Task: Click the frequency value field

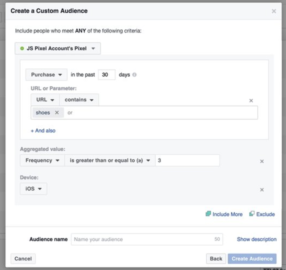Action: click(x=187, y=160)
